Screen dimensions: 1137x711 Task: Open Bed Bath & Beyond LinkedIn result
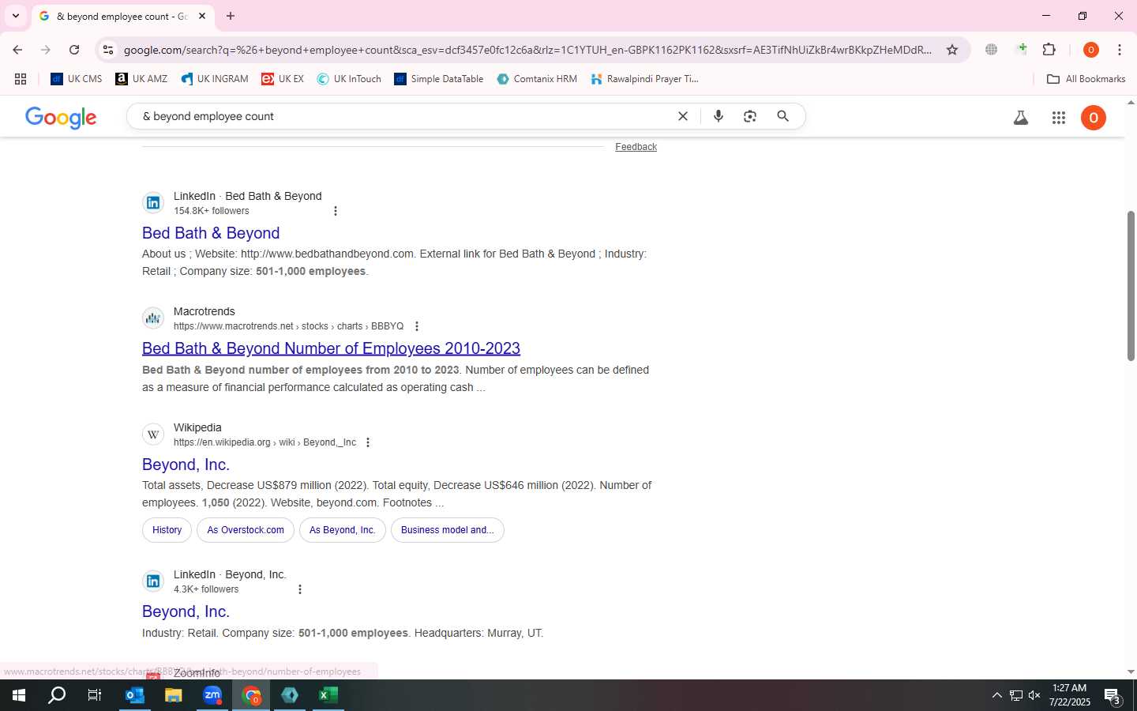[211, 233]
